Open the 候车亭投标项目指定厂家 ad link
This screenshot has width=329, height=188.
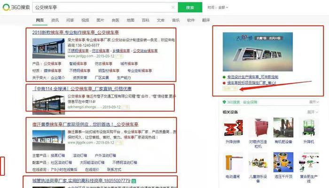(x=251, y=83)
